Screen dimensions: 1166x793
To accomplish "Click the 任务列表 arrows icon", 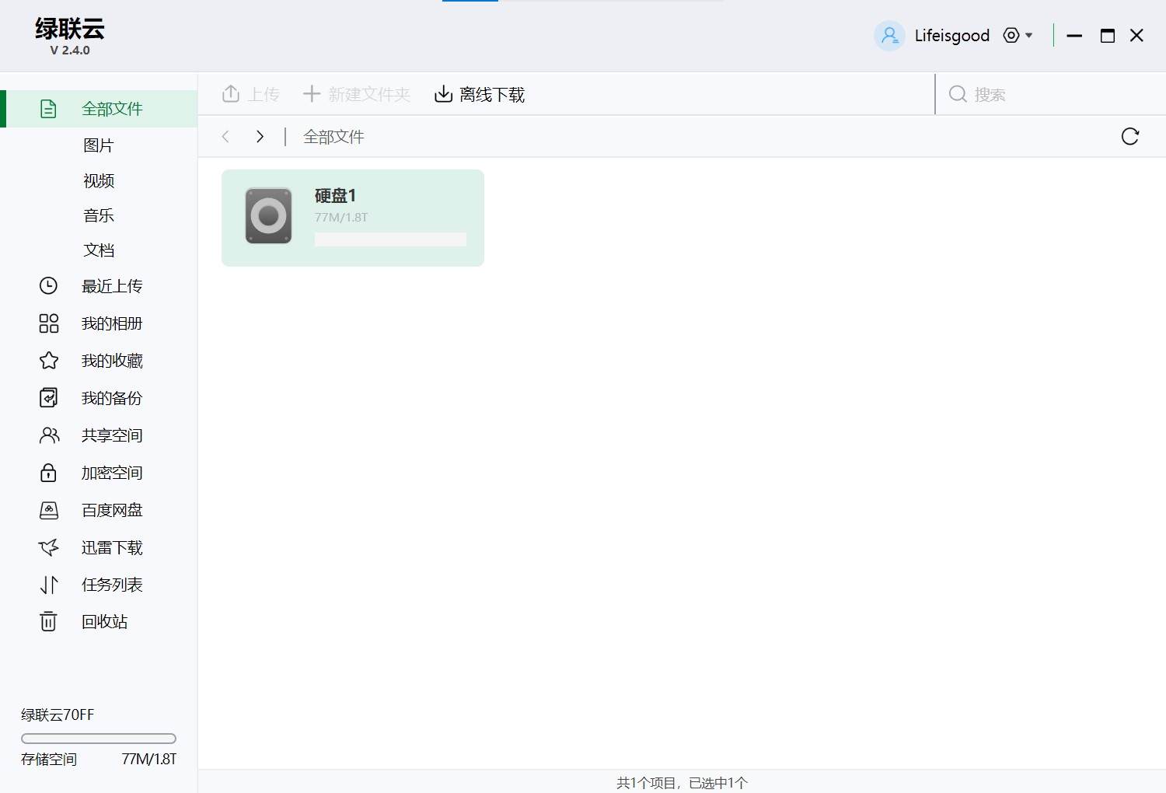I will click(48, 585).
